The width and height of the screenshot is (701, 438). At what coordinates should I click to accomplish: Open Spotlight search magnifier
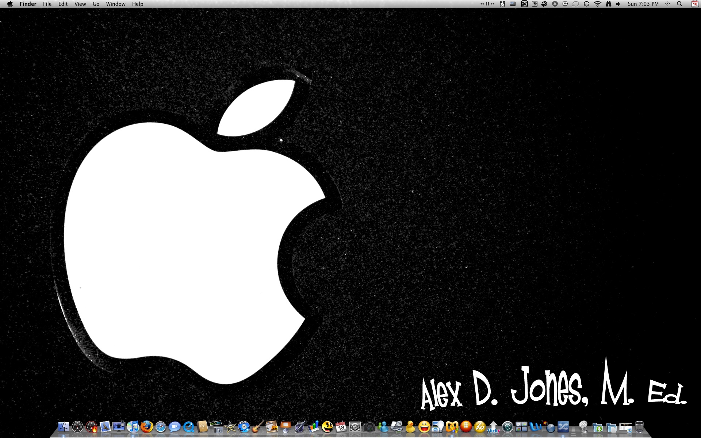pyautogui.click(x=679, y=4)
